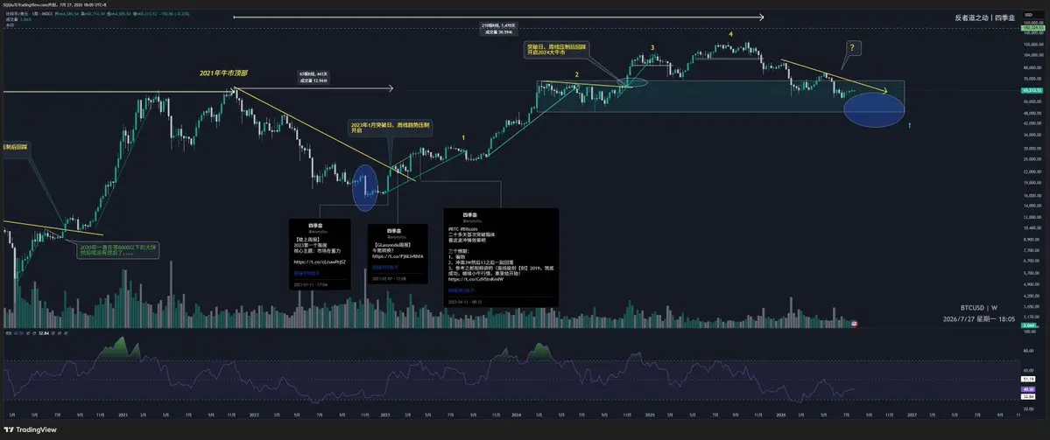Click blue link text in 2023-01-11 tweet
The height and width of the screenshot is (440, 1050).
(307, 274)
